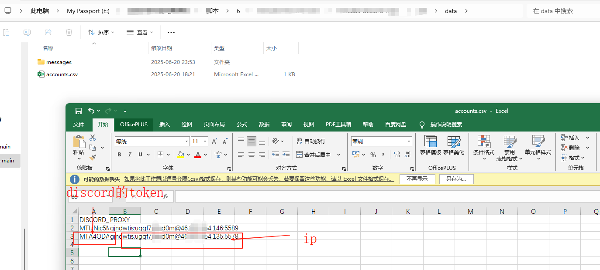
Task: Click the Undo arrow in Excel
Action: click(91, 111)
